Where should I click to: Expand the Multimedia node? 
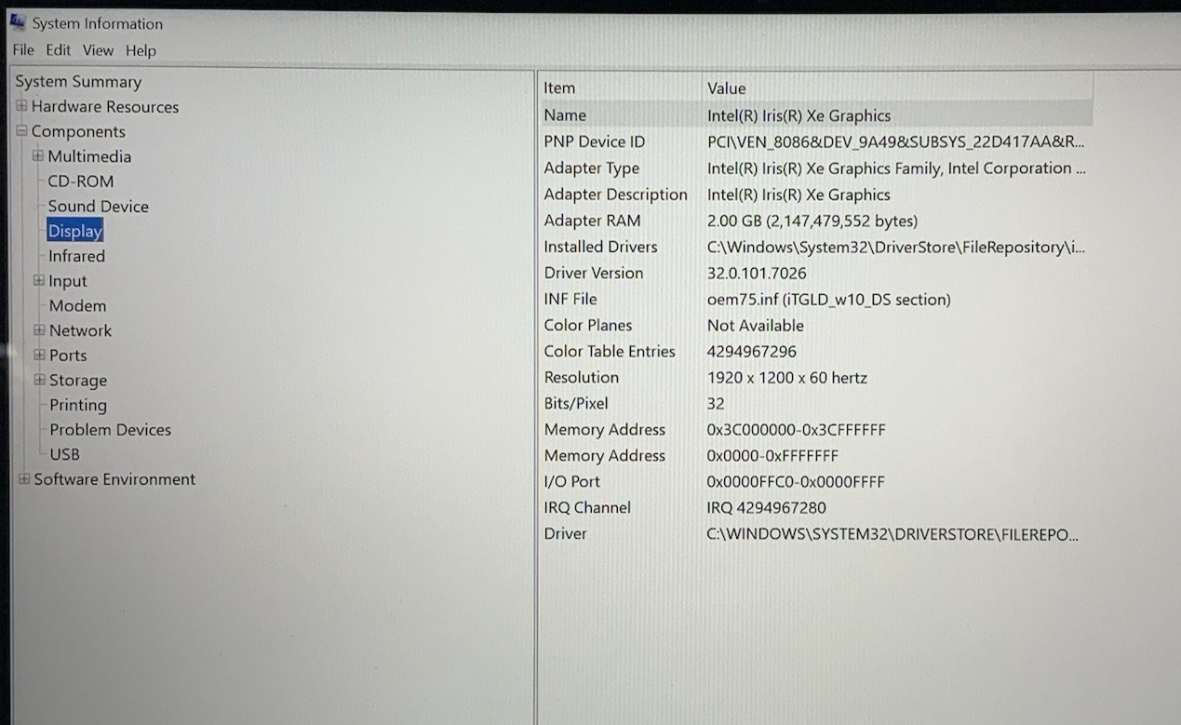coord(38,155)
